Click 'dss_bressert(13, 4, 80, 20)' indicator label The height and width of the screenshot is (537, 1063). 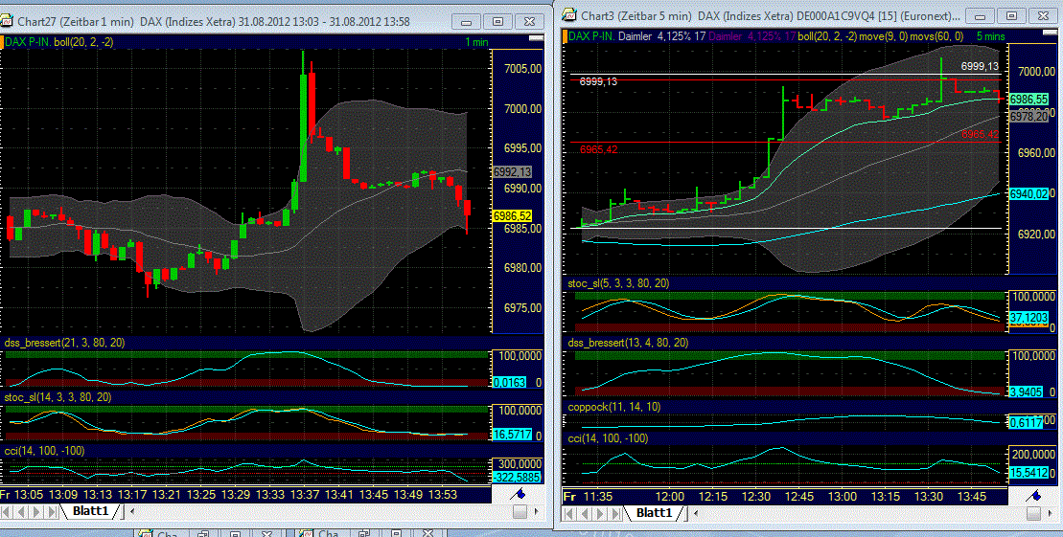(628, 343)
